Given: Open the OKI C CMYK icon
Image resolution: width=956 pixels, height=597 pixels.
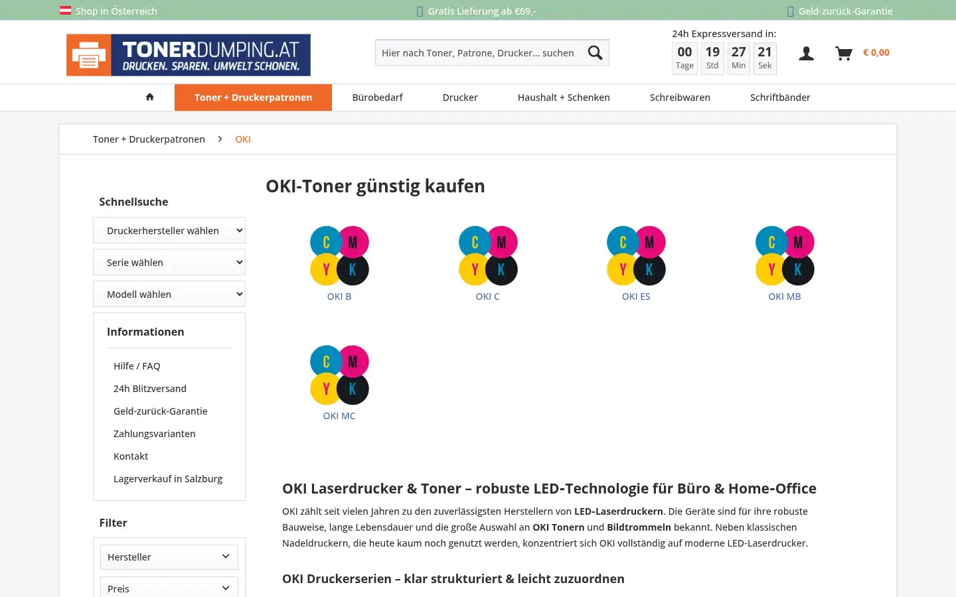Looking at the screenshot, I should (488, 256).
